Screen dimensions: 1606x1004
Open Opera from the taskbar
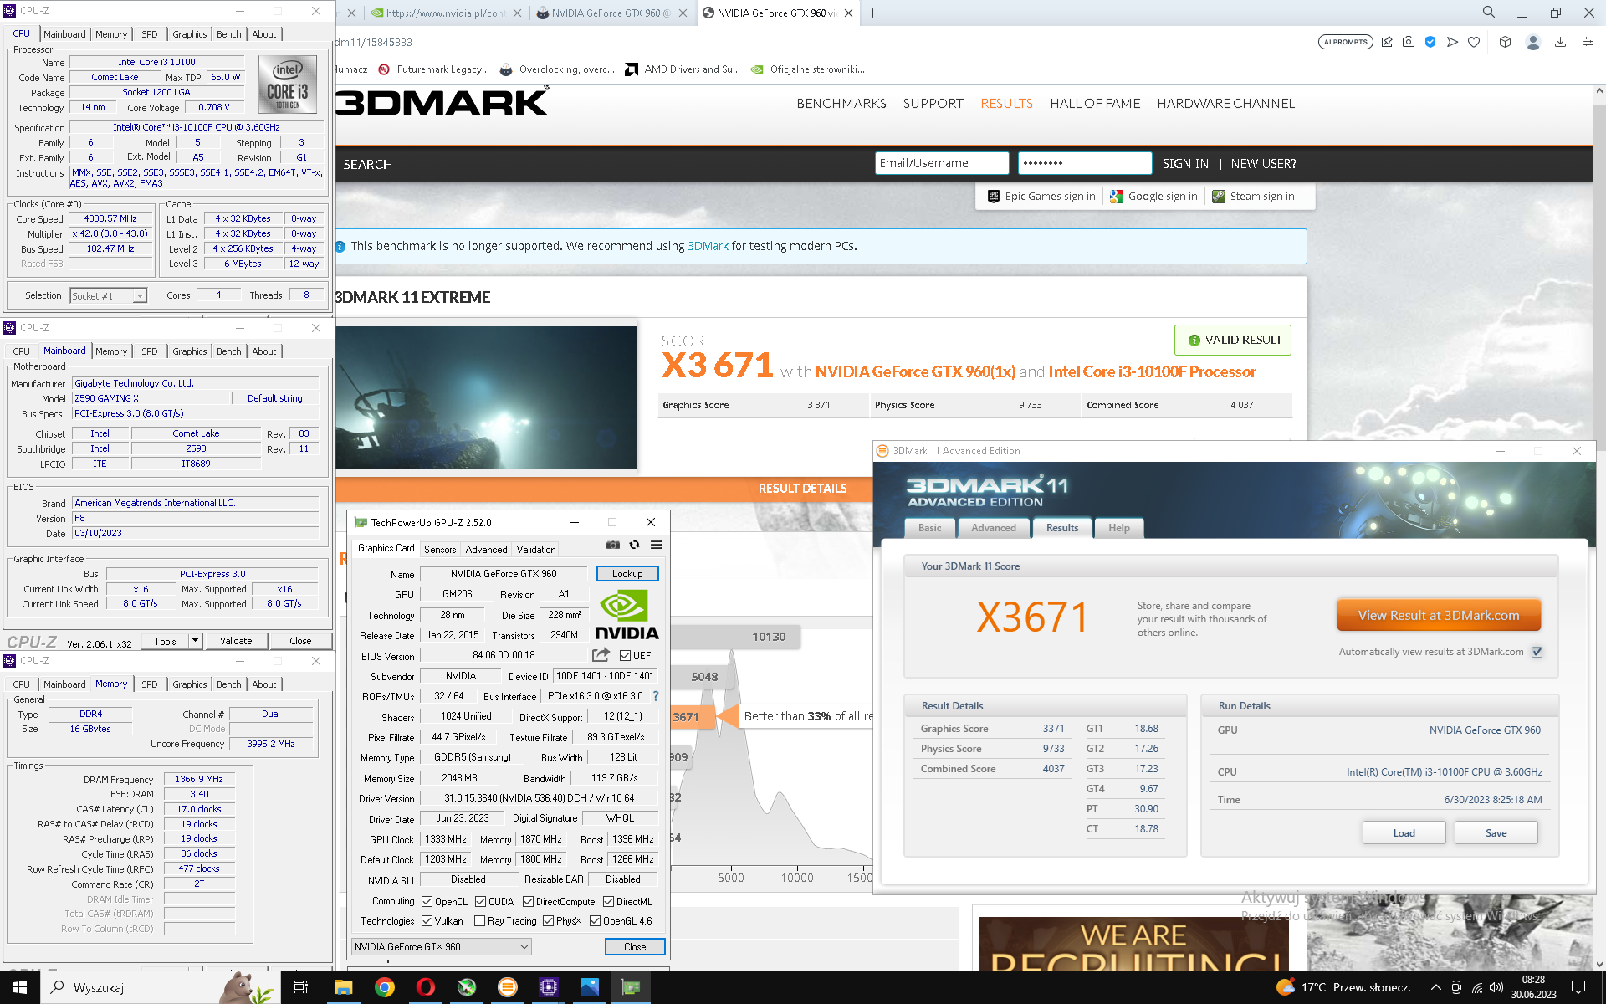[x=425, y=987]
